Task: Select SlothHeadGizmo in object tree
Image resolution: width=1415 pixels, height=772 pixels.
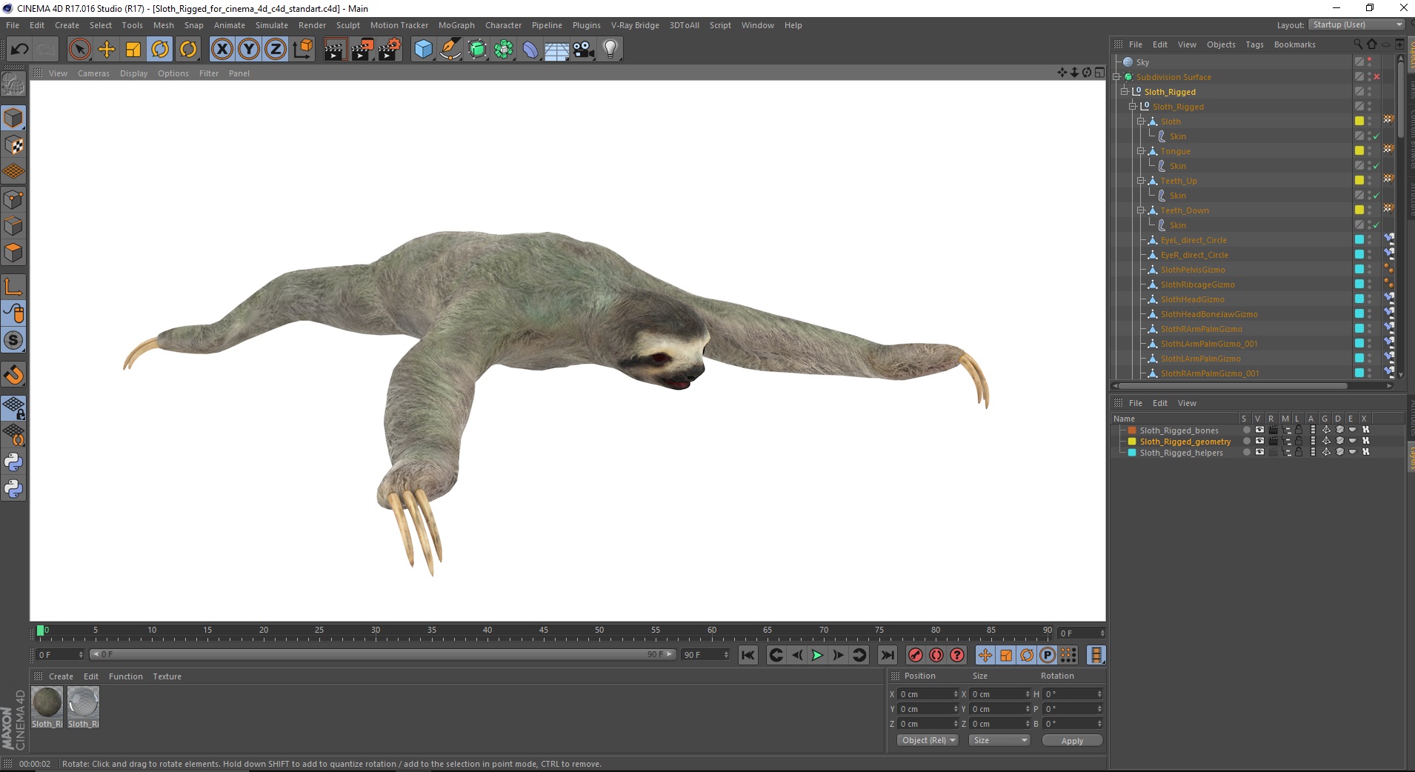Action: (x=1192, y=299)
